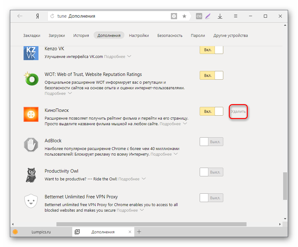298x247 pixels.
Task: Open a new tab with the plus icon
Action: click(139, 232)
